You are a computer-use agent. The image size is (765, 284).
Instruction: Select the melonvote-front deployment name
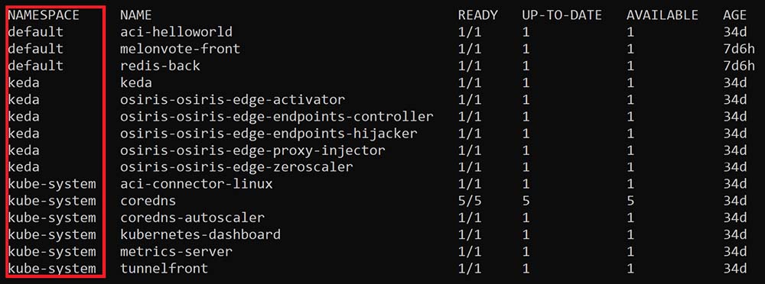[x=180, y=49]
